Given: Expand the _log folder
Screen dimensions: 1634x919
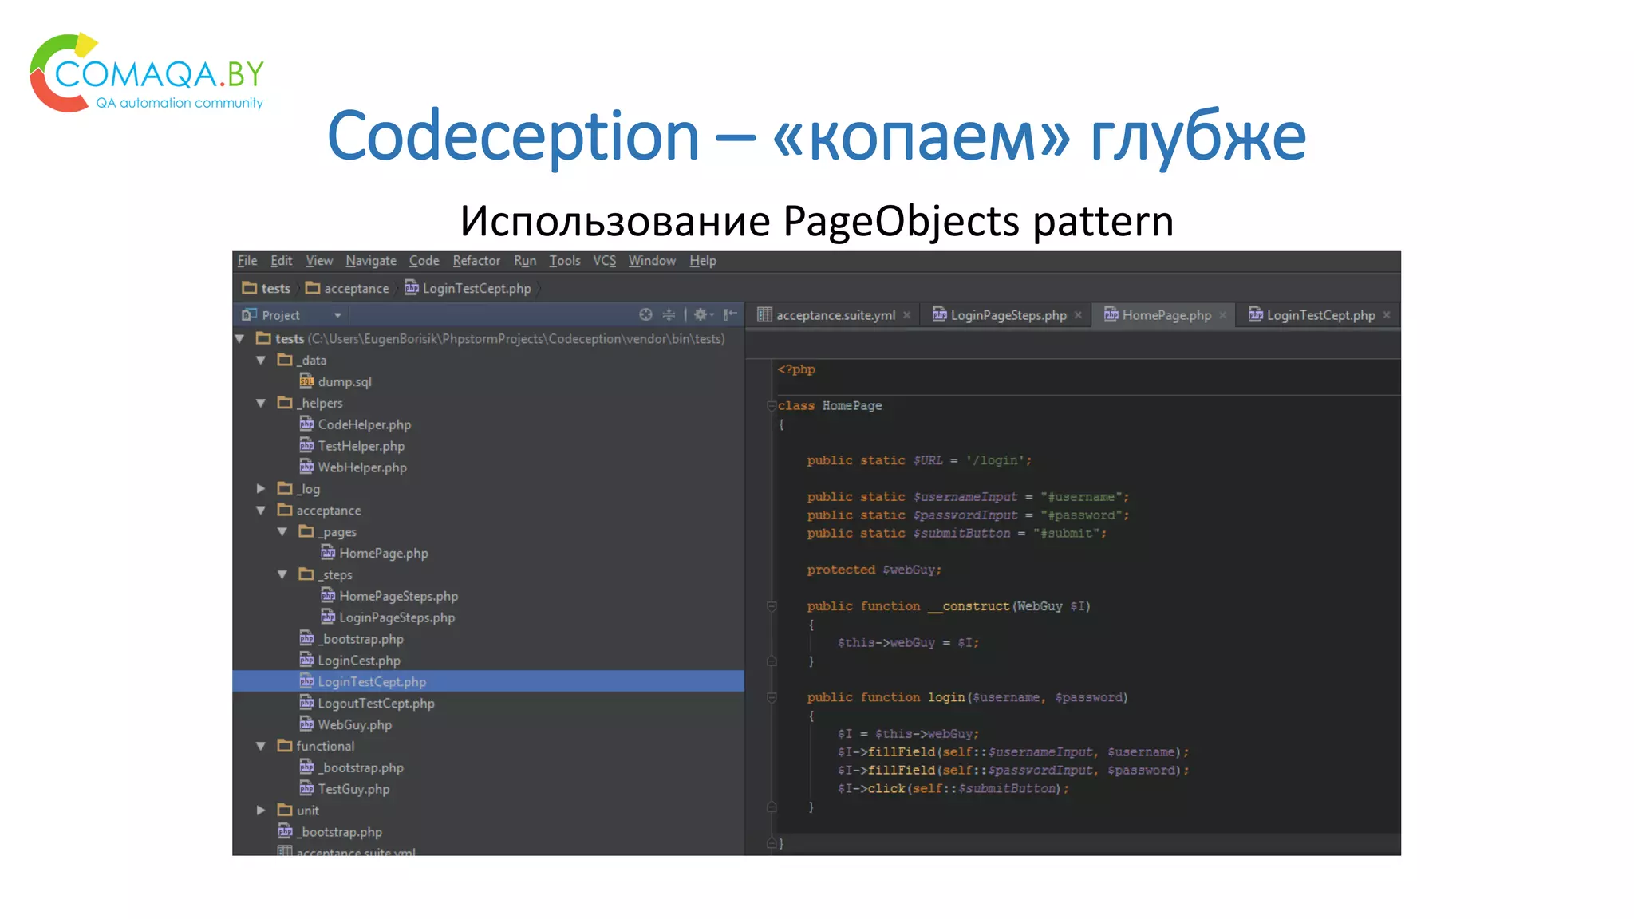Looking at the screenshot, I should [x=261, y=488].
